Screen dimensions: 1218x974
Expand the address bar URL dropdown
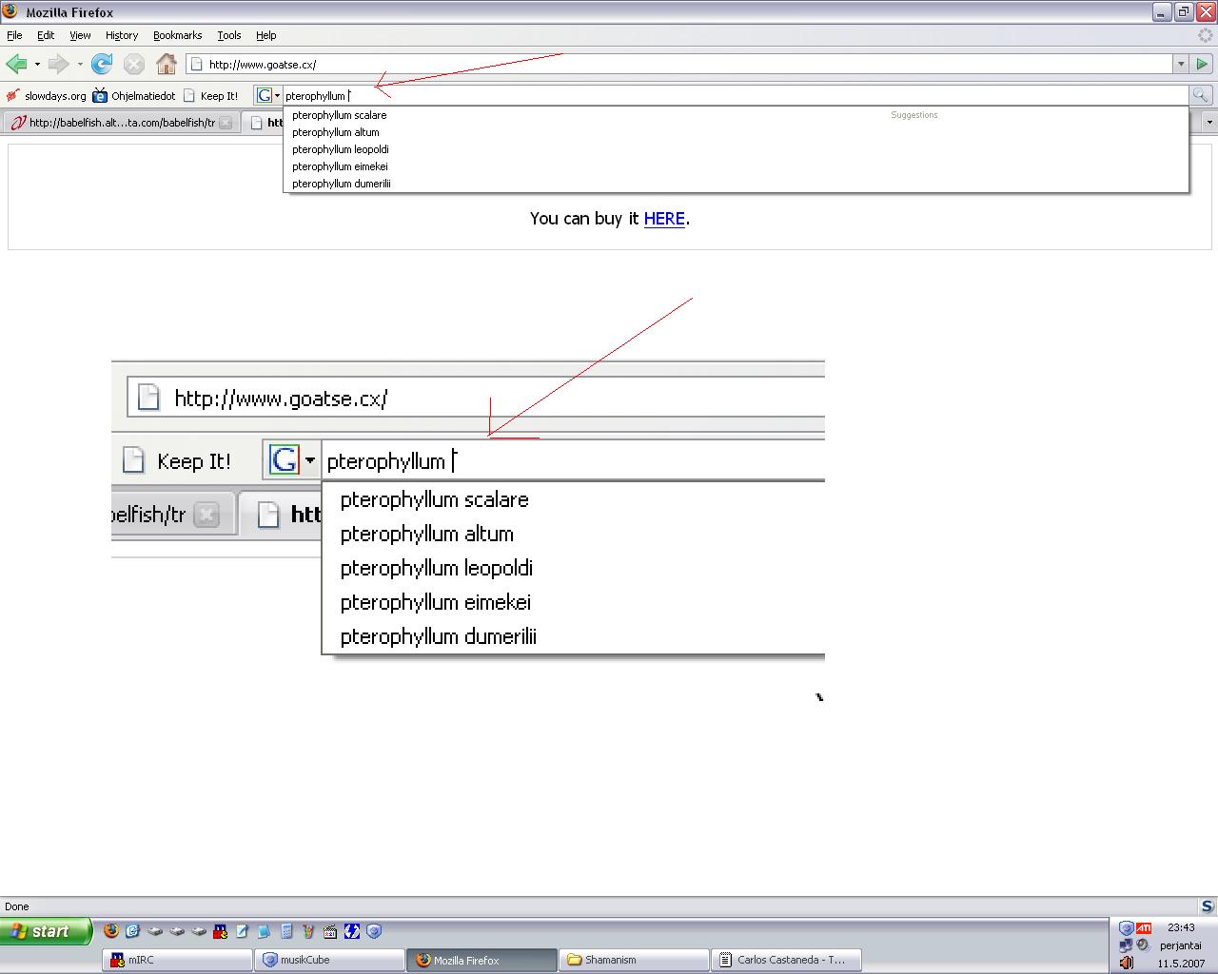coord(1181,64)
